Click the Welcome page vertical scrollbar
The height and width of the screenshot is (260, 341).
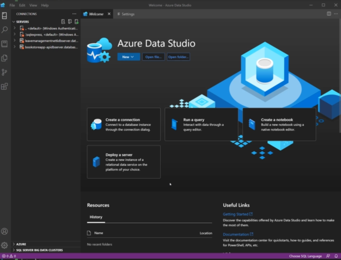[340, 76]
